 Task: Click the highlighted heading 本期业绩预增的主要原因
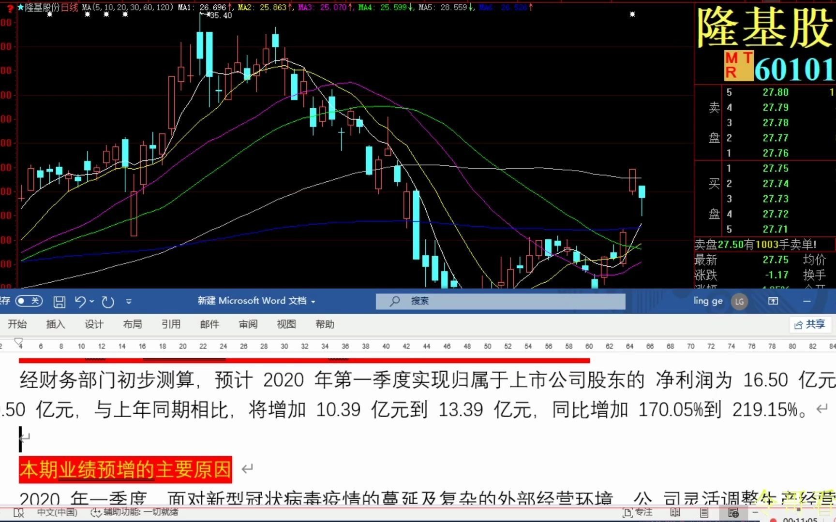pos(125,469)
